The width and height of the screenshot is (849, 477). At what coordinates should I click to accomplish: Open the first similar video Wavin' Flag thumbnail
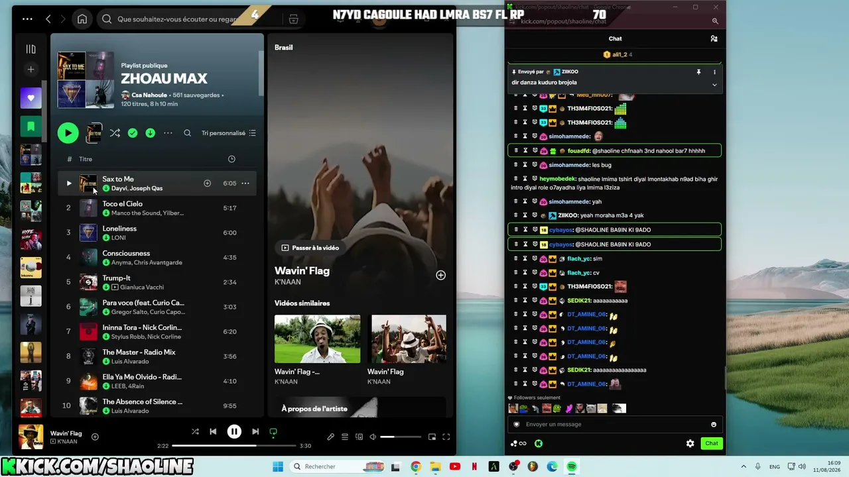click(318, 339)
